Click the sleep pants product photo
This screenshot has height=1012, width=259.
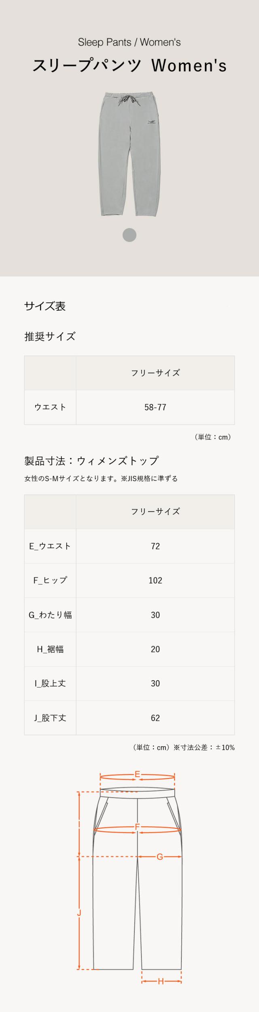coord(129,154)
